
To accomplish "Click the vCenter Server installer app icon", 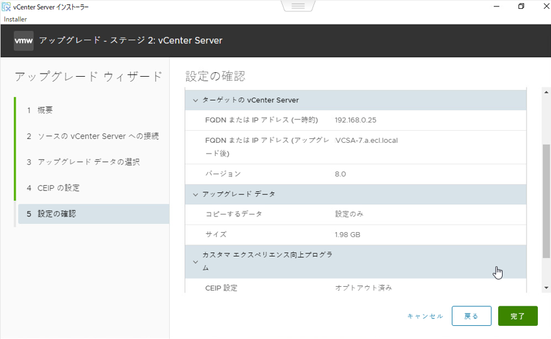I will click(x=7, y=7).
